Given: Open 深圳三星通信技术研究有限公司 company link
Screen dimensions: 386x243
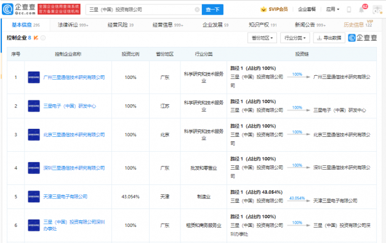Looking at the screenshot, I should click(x=74, y=168).
